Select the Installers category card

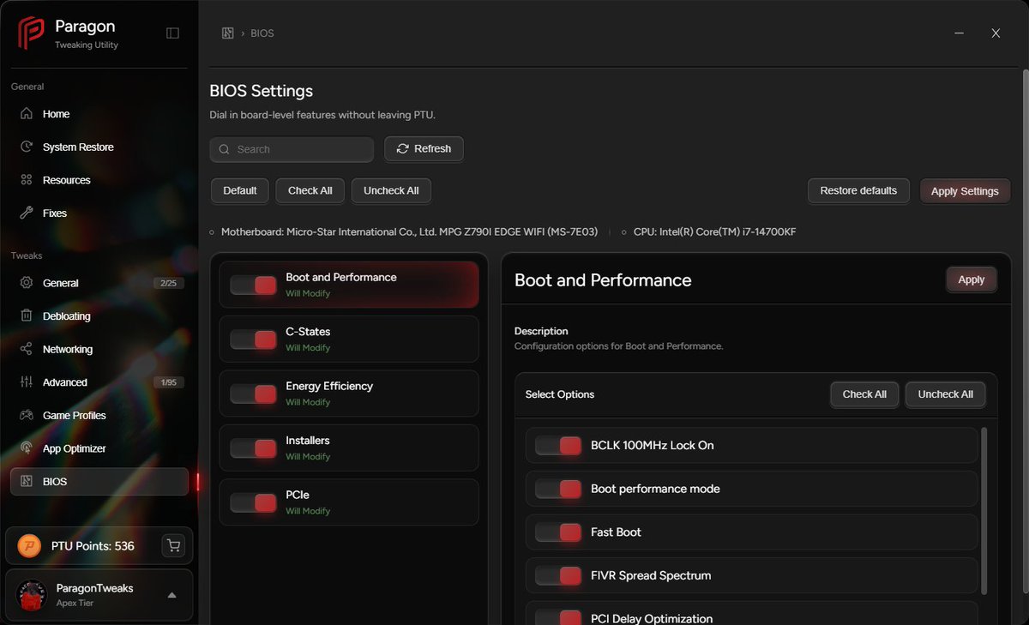click(349, 448)
